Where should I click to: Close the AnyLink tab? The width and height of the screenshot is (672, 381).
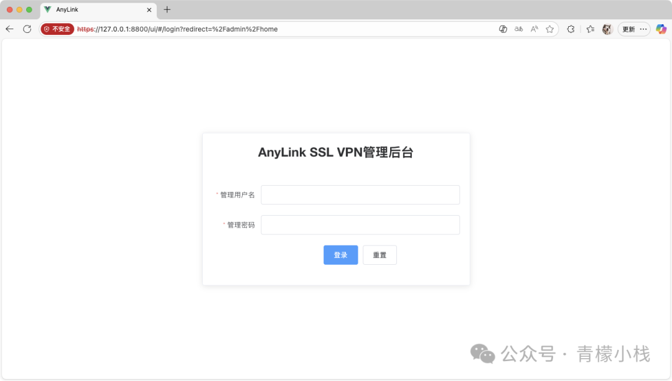(x=149, y=10)
